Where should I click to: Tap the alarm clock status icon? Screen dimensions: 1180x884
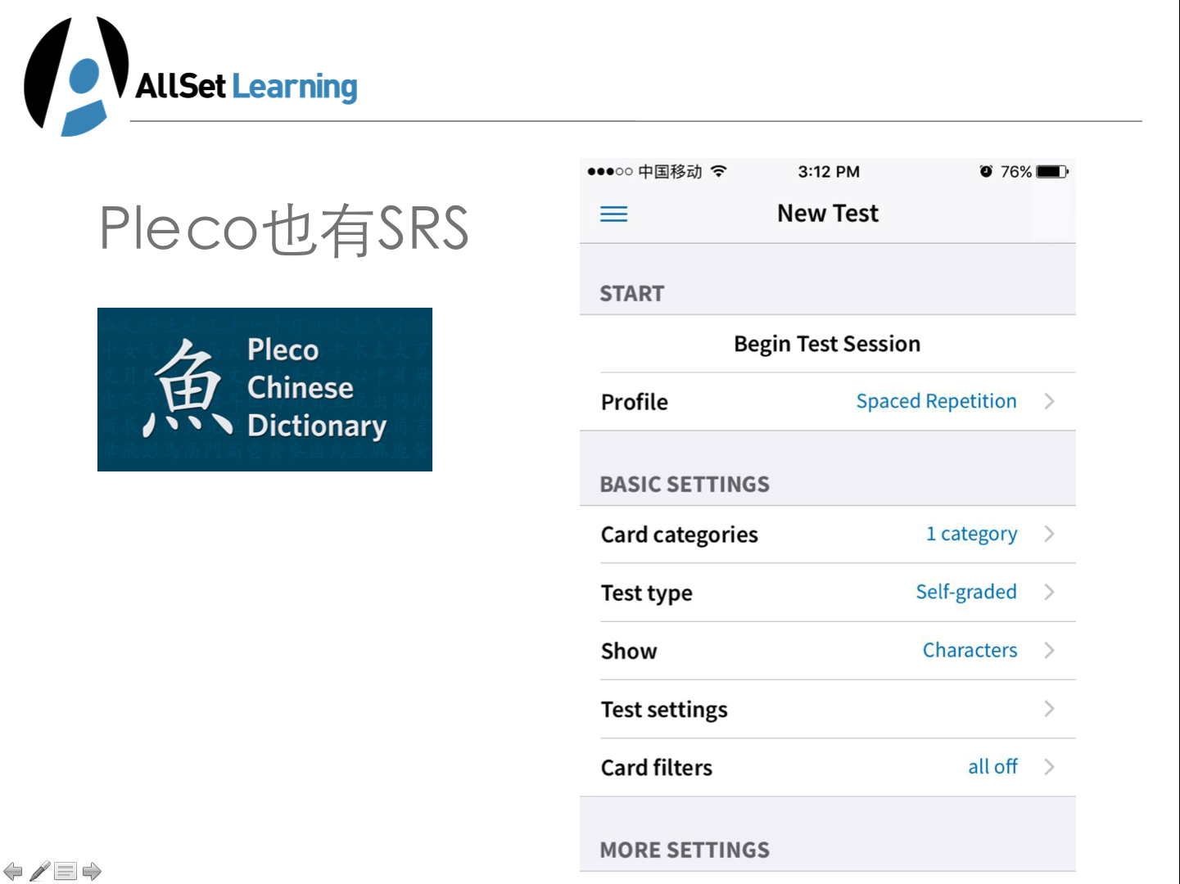(x=986, y=171)
